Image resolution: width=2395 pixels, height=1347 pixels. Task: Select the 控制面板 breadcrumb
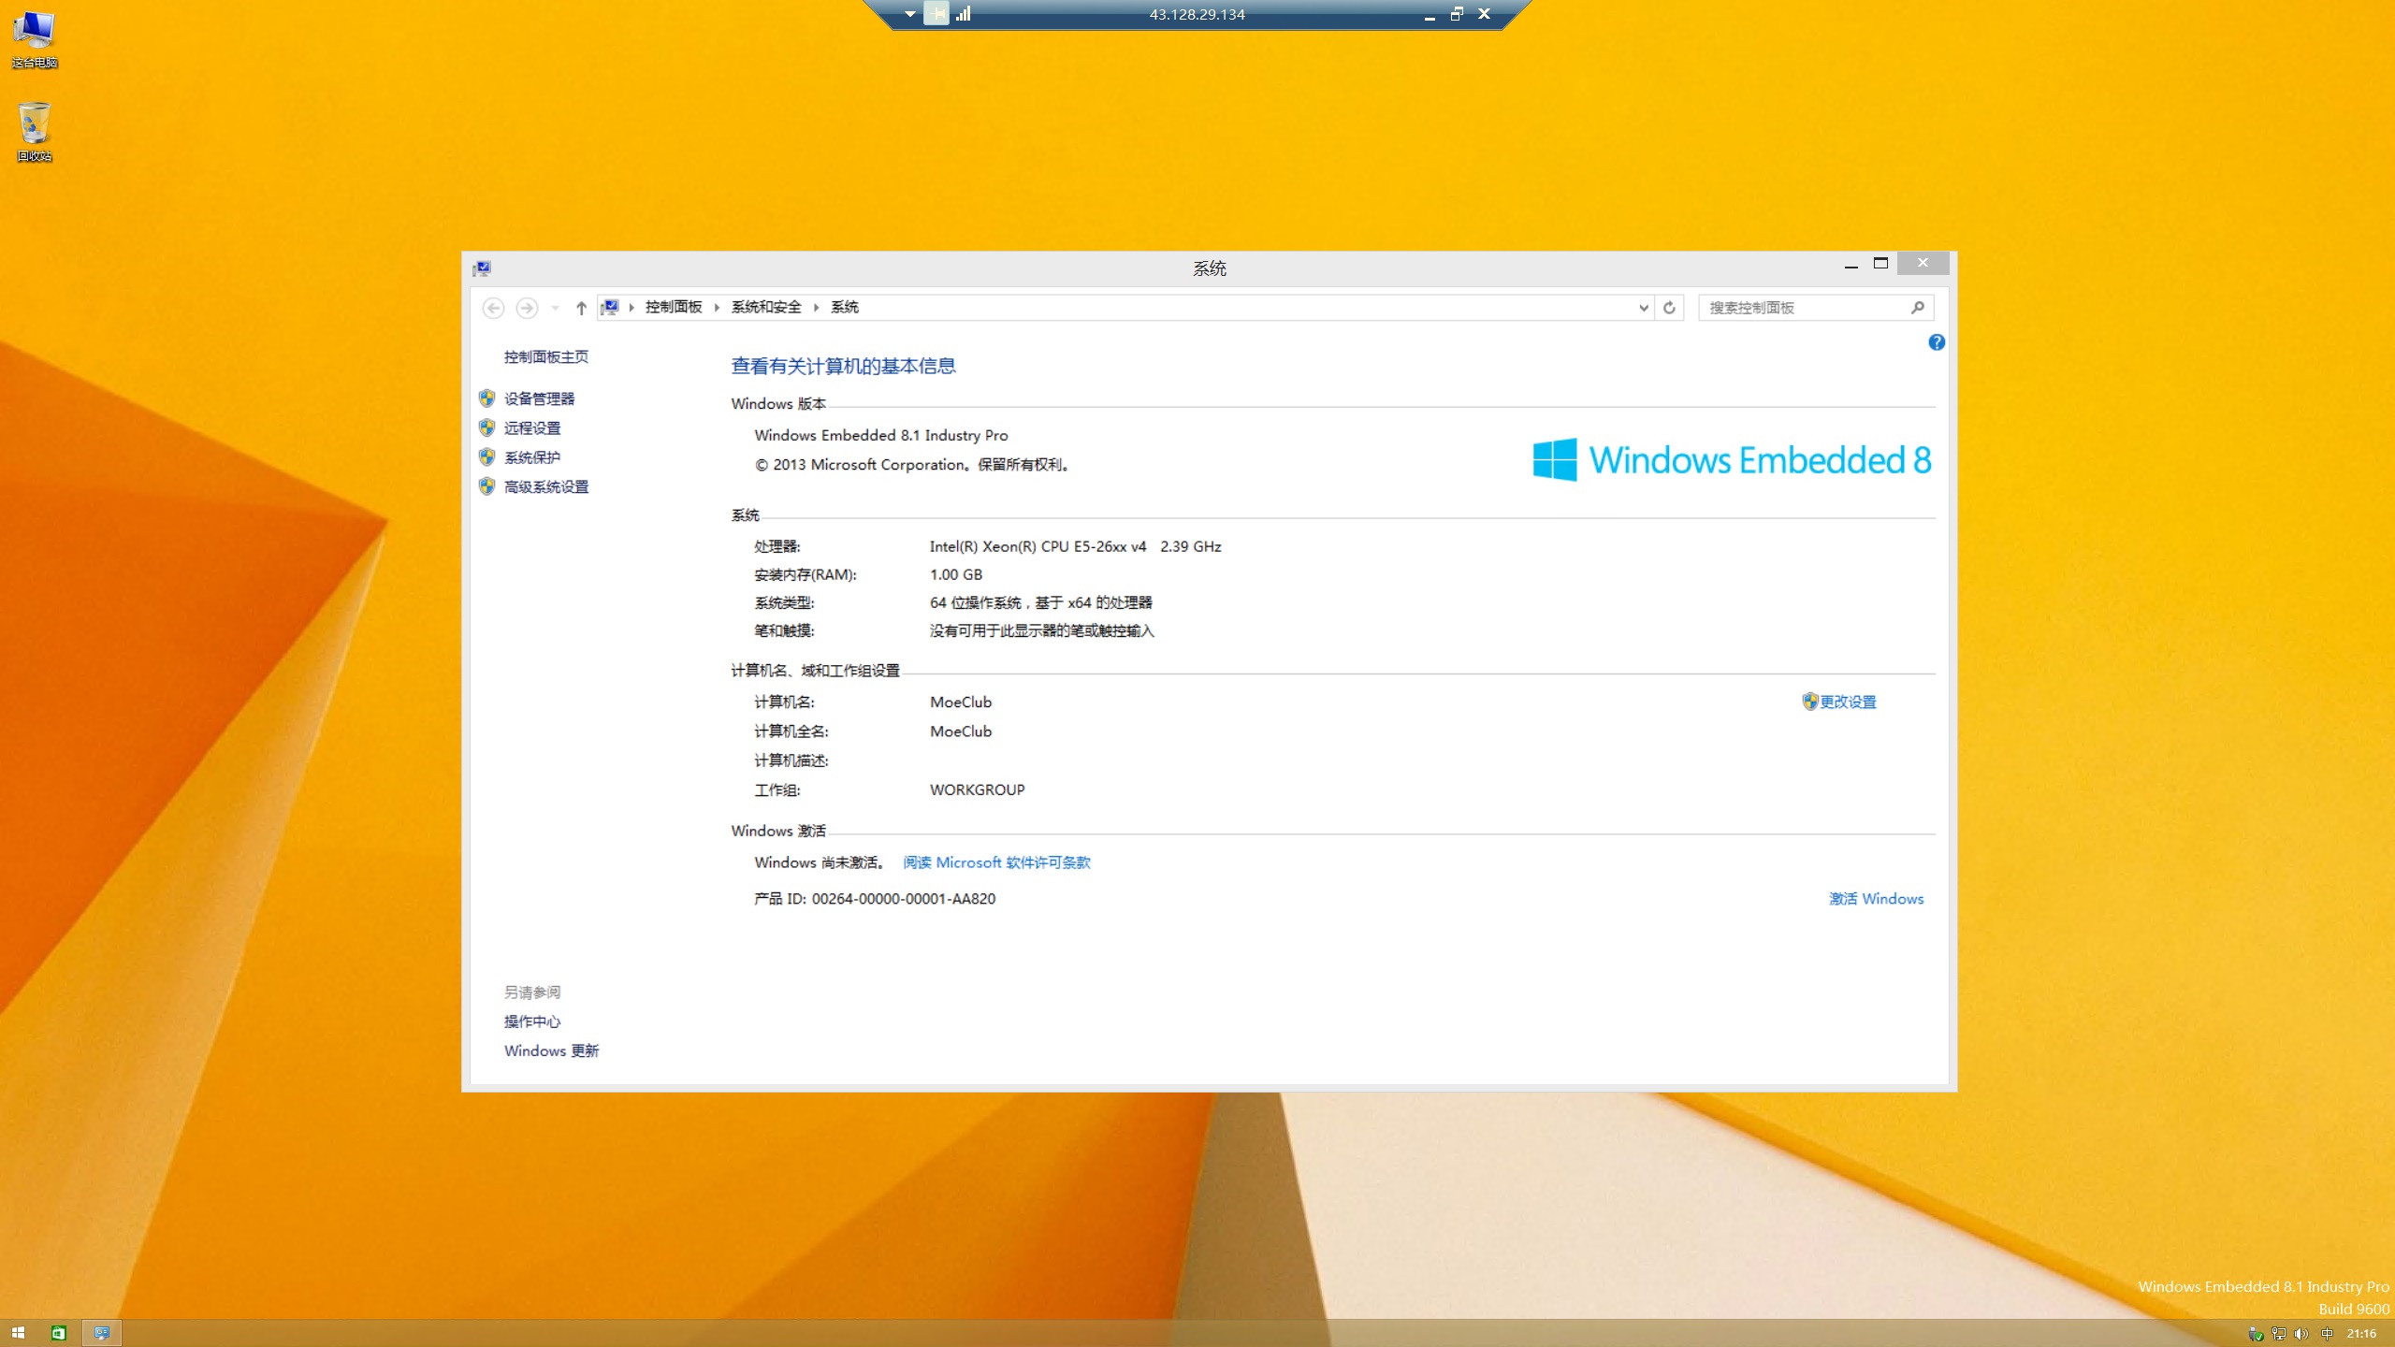tap(674, 307)
